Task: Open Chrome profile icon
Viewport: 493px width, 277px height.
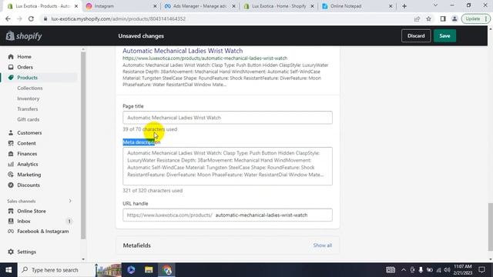Action: click(454, 18)
